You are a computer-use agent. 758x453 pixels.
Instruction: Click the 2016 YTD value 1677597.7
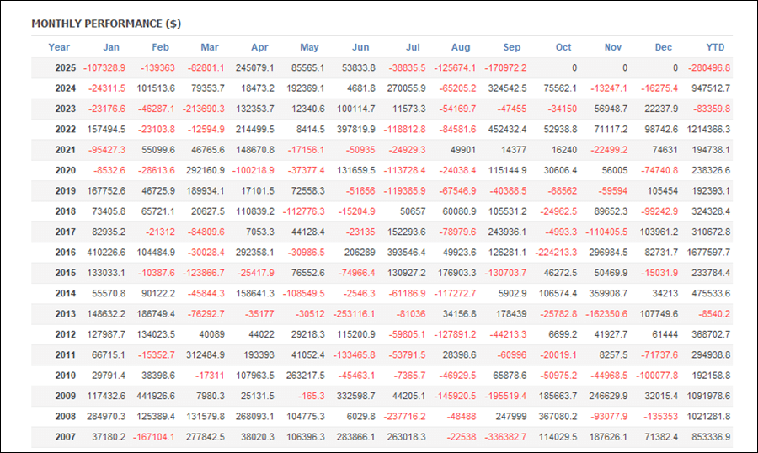pyautogui.click(x=707, y=253)
